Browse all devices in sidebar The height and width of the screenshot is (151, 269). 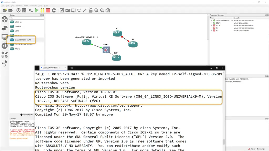[x=5, y=55]
